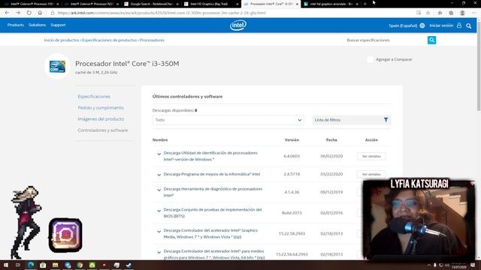The height and width of the screenshot is (270, 481).
Task: Open Steam from the taskbar
Action: click(129, 265)
